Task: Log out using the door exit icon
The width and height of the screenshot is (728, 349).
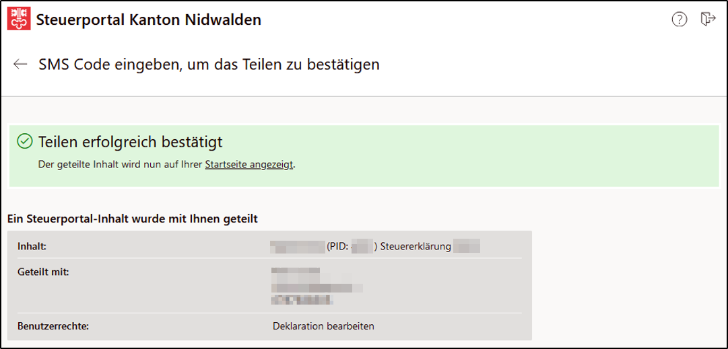Action: [708, 20]
